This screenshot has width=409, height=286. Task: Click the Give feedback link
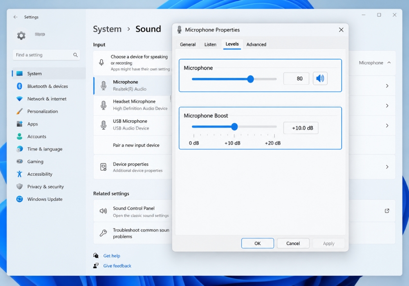[117, 266]
